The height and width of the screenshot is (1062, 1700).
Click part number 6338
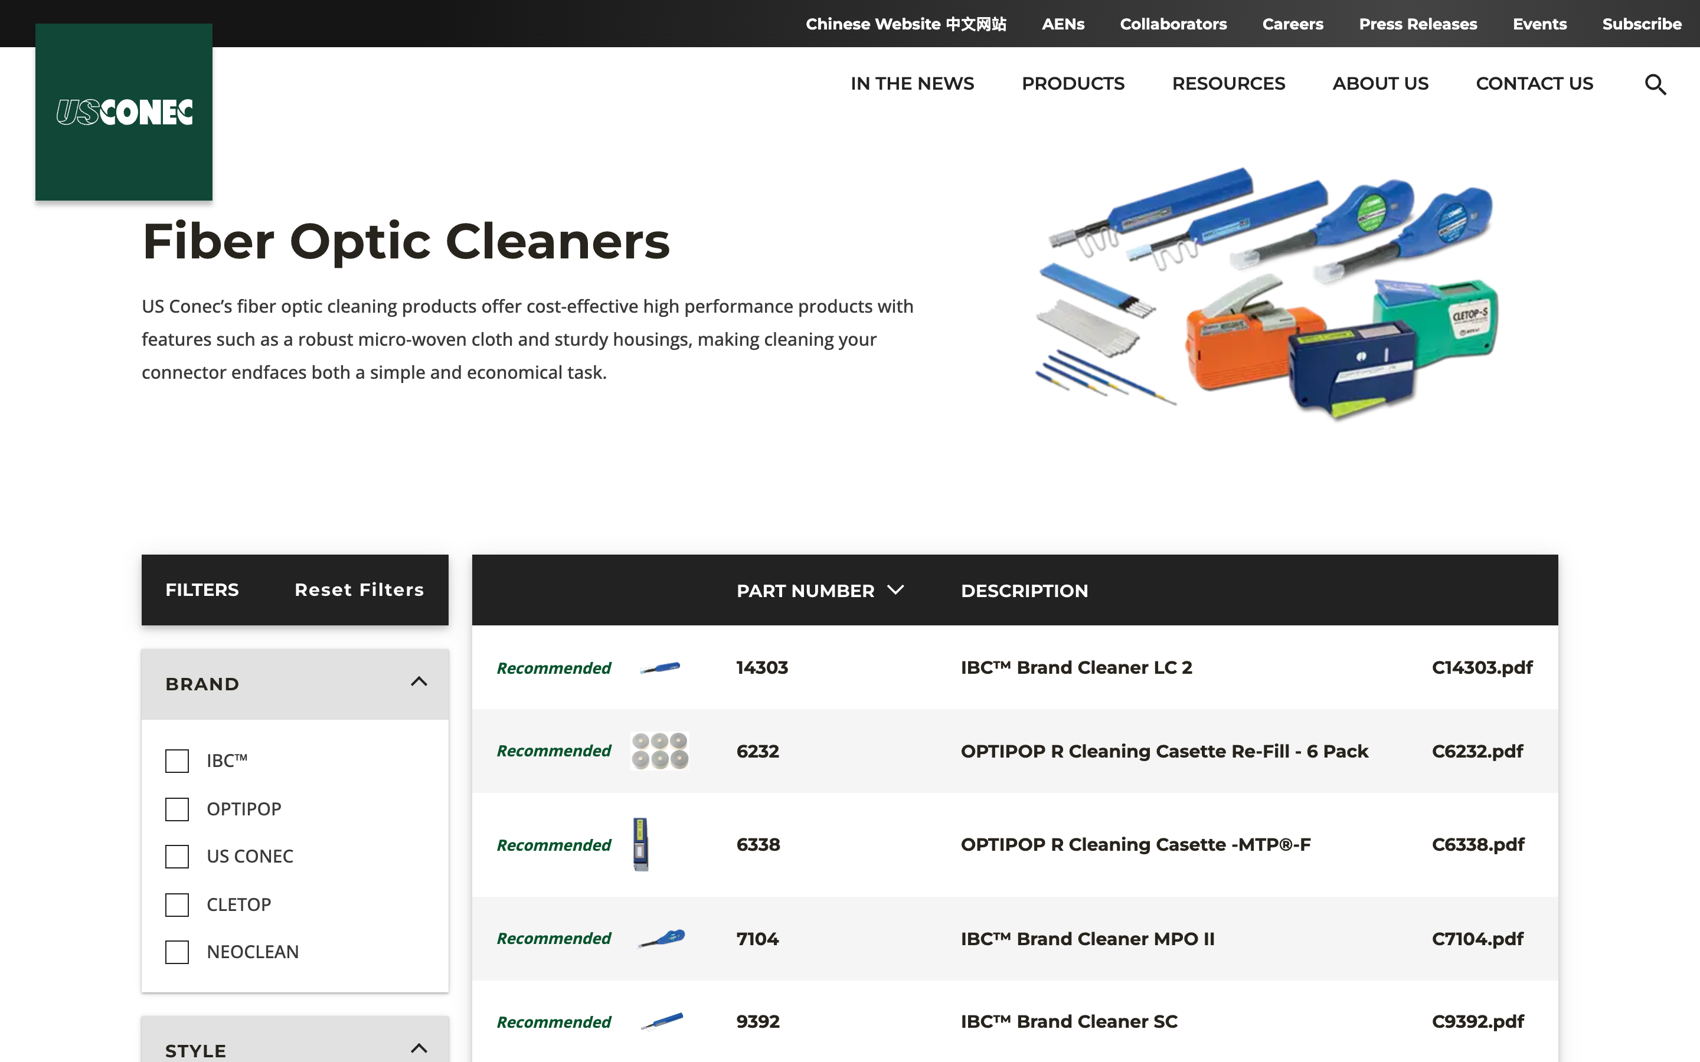(758, 844)
